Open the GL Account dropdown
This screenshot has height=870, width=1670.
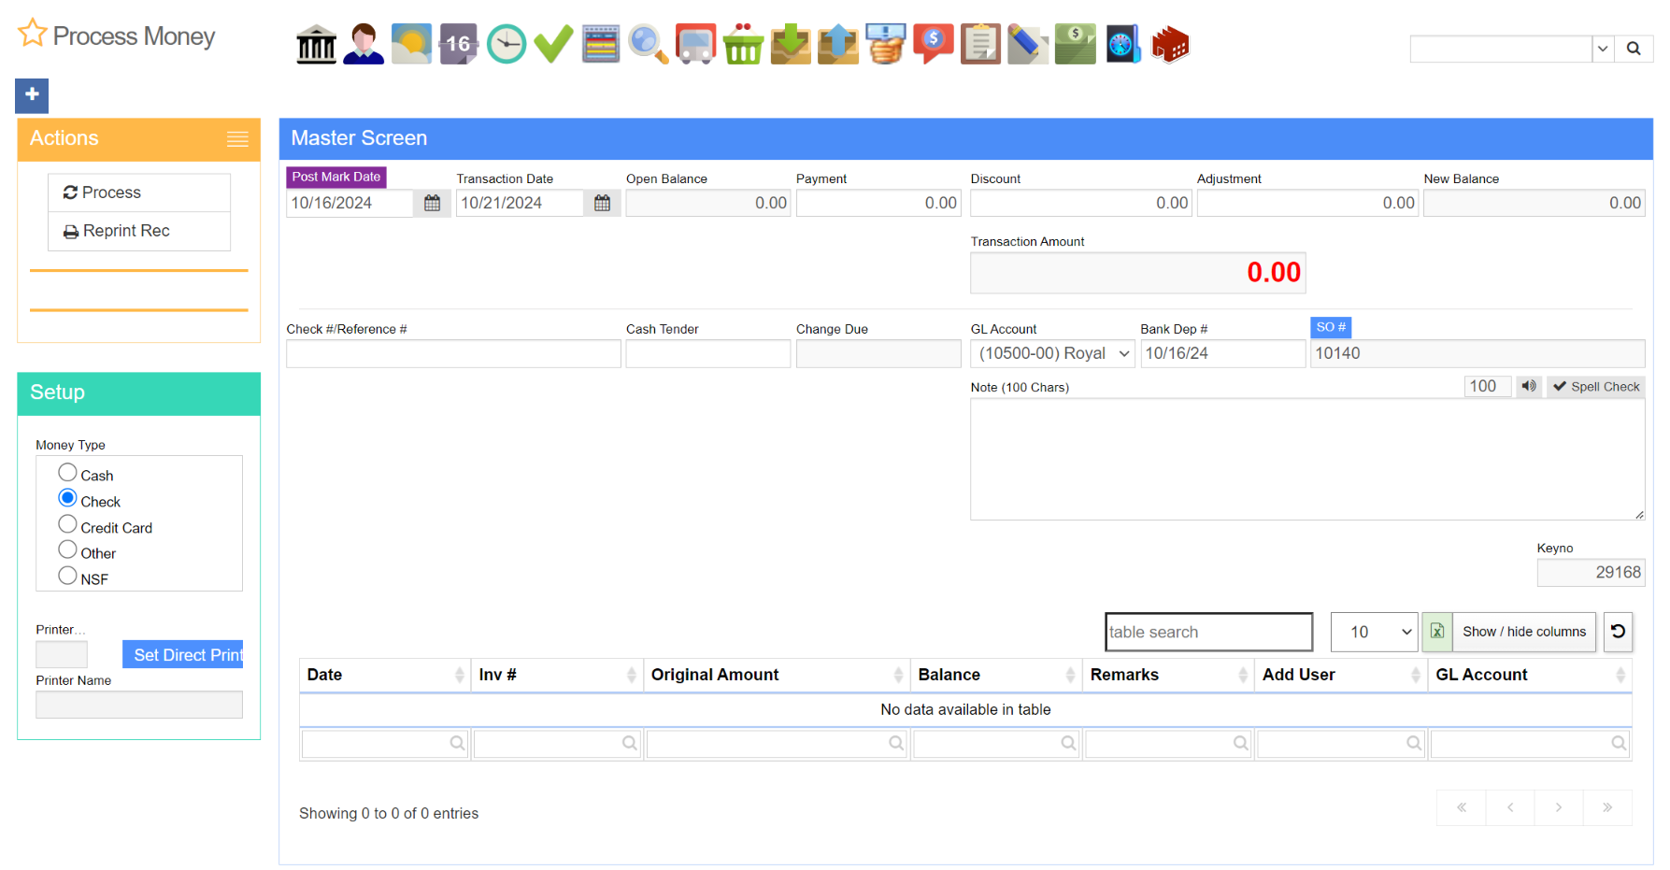1052,353
